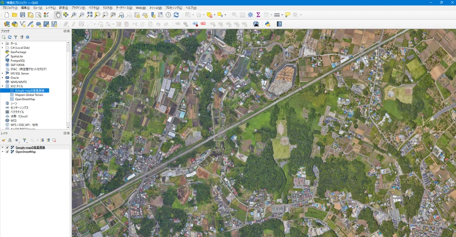Expand the Oracle node in Browser
456x237 pixels.
2,78
